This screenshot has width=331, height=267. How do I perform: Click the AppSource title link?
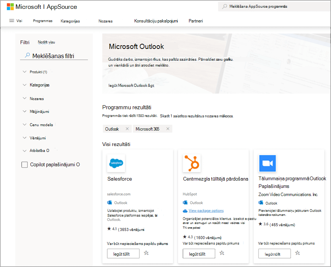click(62, 7)
